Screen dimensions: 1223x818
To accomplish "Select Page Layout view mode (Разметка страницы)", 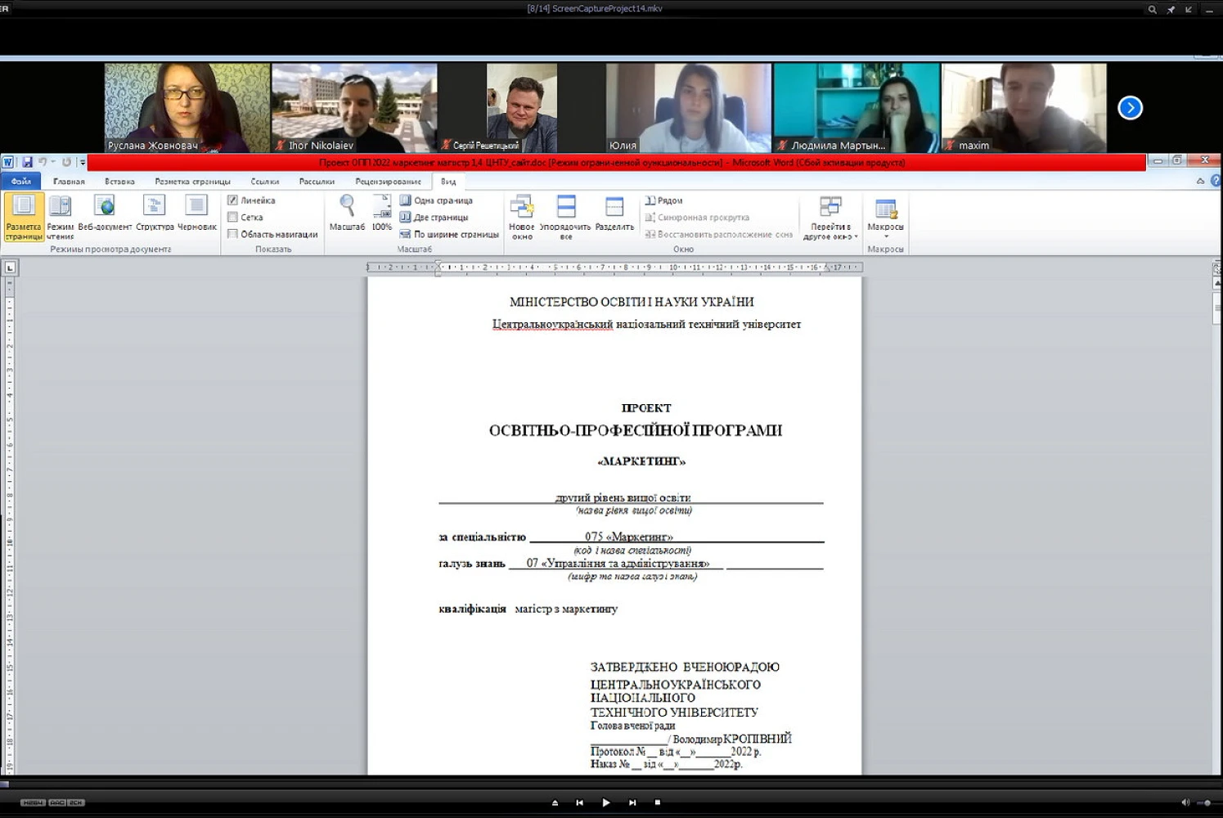I will [x=23, y=216].
